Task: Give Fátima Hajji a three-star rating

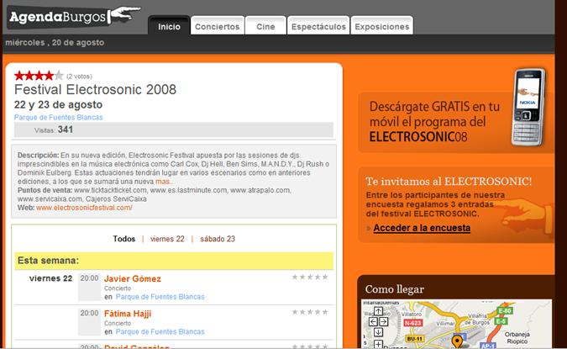Action: click(310, 312)
